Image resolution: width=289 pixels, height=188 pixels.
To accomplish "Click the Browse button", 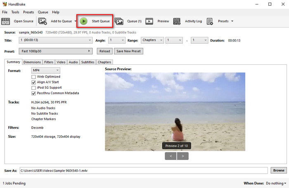I will (279, 170).
